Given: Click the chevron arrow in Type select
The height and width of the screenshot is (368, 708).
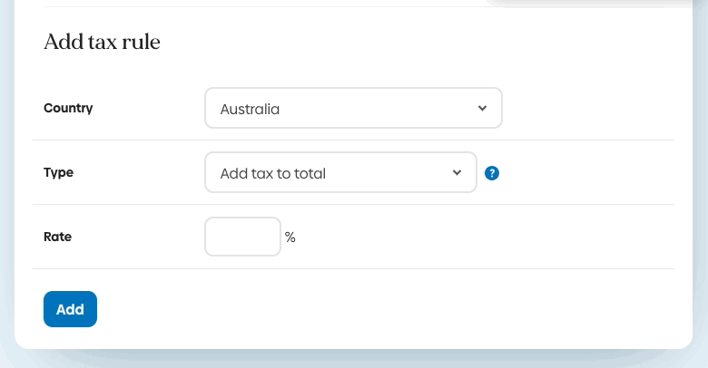Looking at the screenshot, I should pyautogui.click(x=457, y=173).
